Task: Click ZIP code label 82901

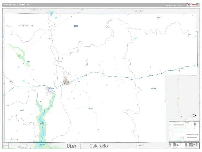Action: click(x=91, y=109)
